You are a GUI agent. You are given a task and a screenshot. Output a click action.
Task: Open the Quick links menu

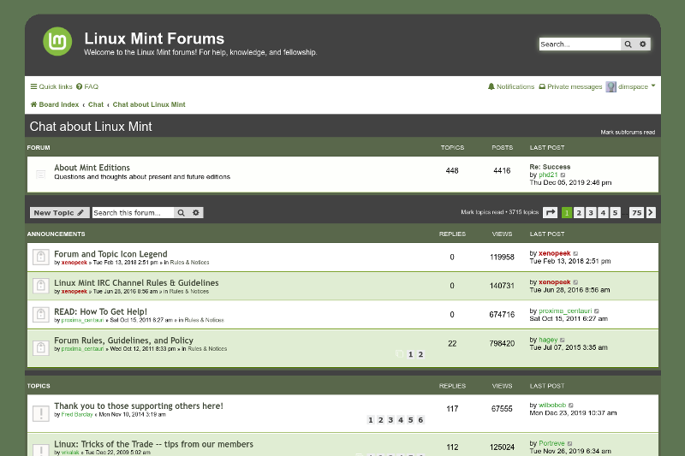(x=51, y=86)
